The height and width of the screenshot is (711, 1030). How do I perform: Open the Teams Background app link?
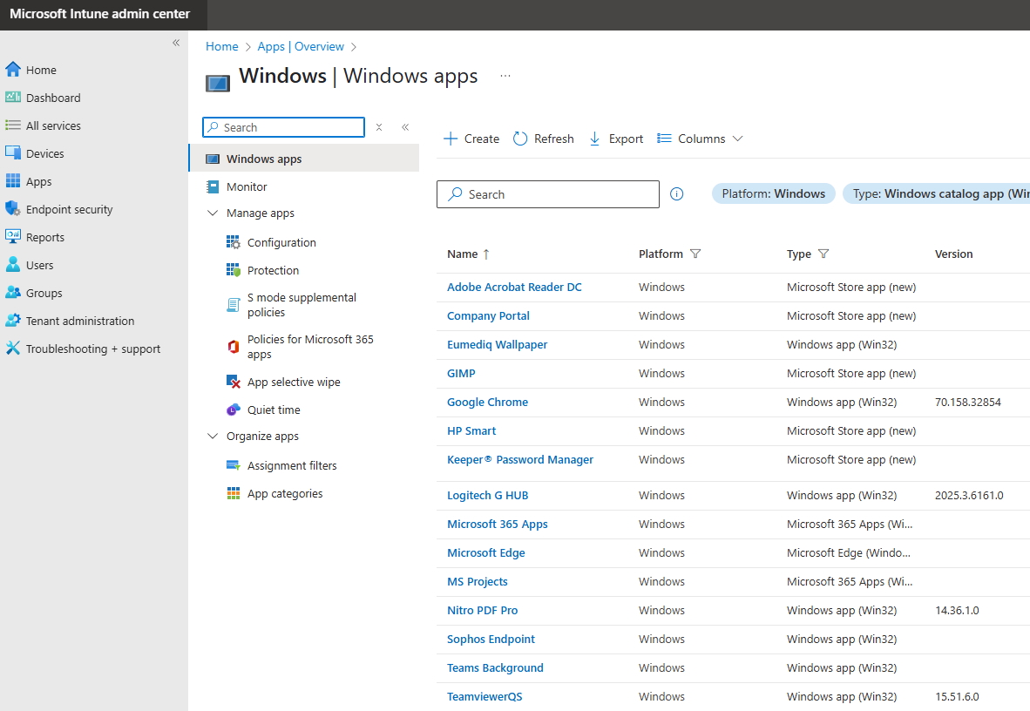coord(495,667)
